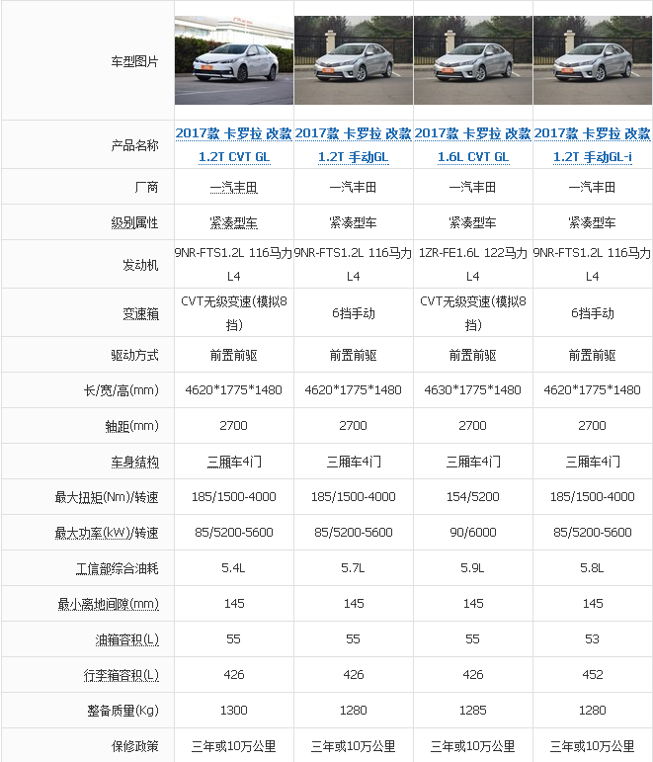Click 紧凑型车 in the 1.2T CVT GL column

pyautogui.click(x=234, y=222)
